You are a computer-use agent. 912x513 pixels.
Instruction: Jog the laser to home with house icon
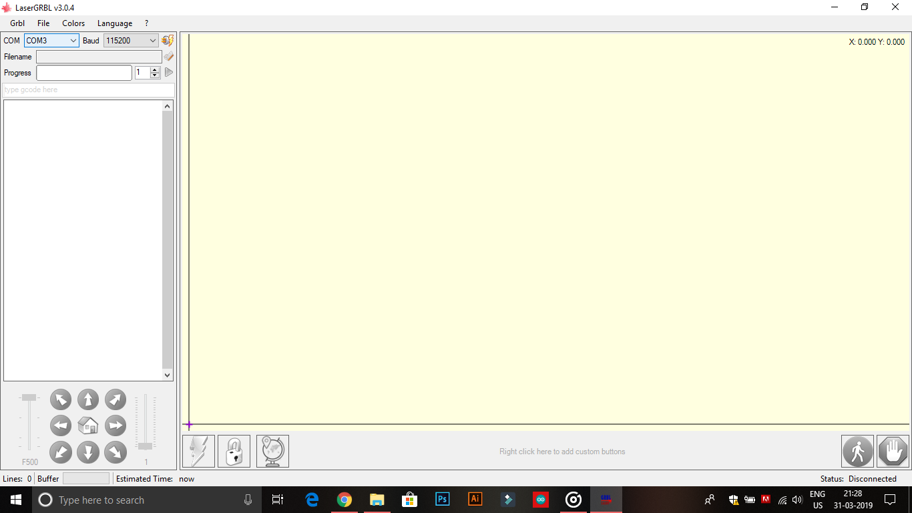pyautogui.click(x=87, y=425)
